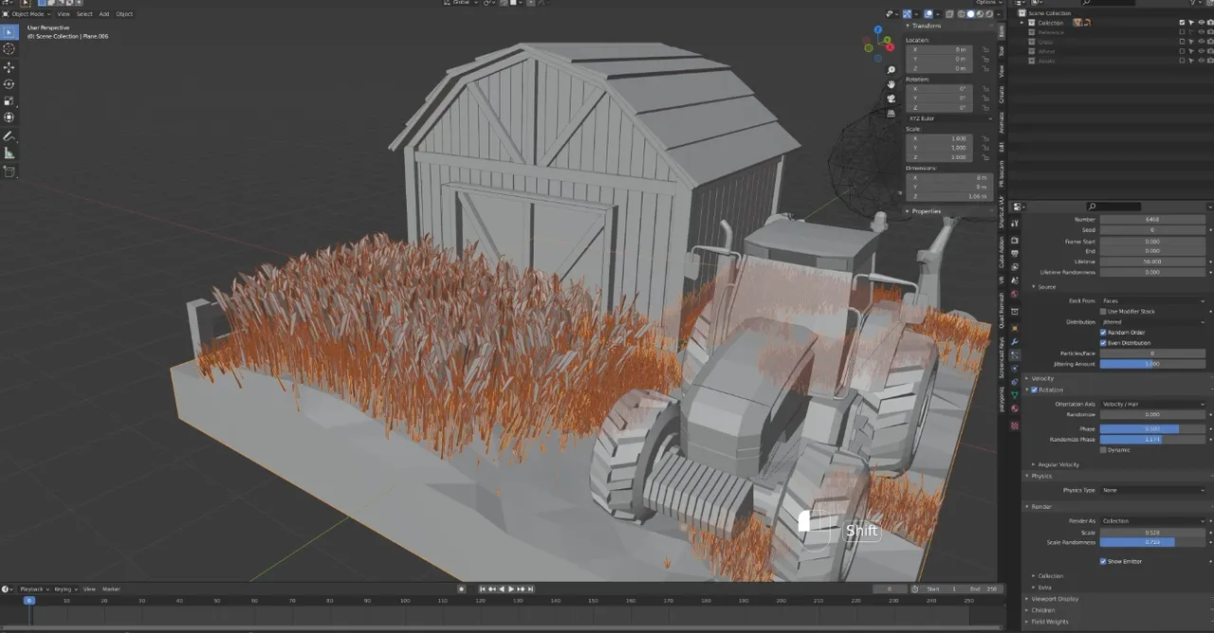Enable the Dynamic checkbox
This screenshot has height=633, width=1214.
[1103, 449]
